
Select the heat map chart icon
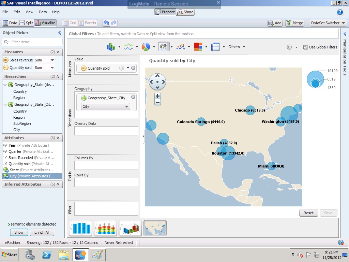click(x=198, y=47)
